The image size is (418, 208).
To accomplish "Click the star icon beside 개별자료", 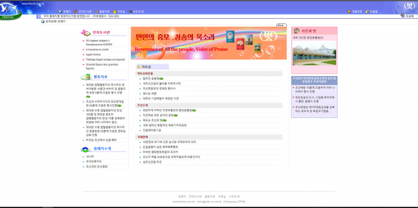I will (x=349, y=11).
